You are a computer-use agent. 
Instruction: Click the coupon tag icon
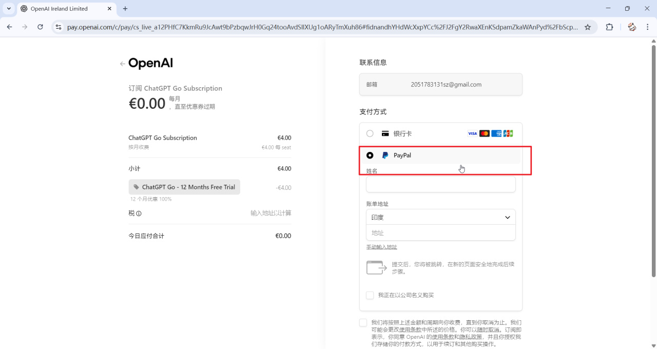click(x=136, y=187)
